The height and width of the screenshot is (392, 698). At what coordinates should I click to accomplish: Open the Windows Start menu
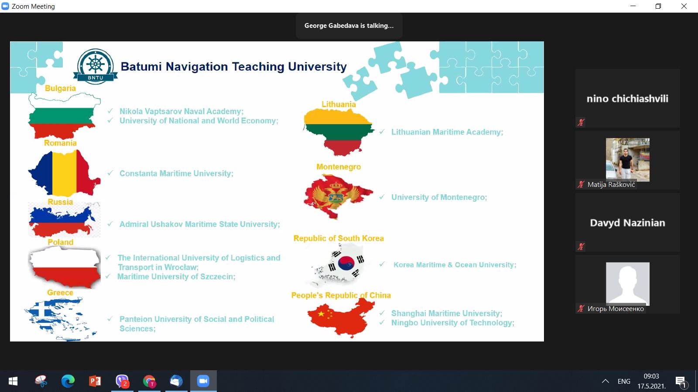pyautogui.click(x=13, y=381)
